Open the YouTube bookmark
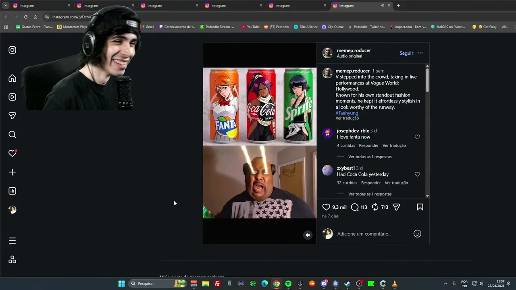Screen dimensions: 516x290 tap(250, 27)
